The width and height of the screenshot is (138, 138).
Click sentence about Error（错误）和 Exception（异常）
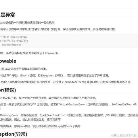(55, 76)
